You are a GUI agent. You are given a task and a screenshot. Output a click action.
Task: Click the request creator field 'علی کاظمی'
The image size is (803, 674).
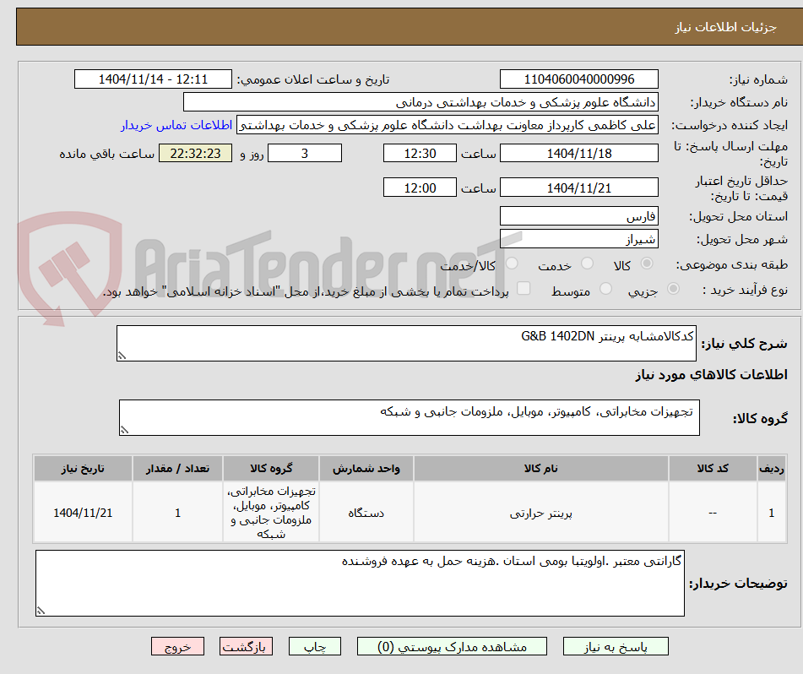[447, 126]
